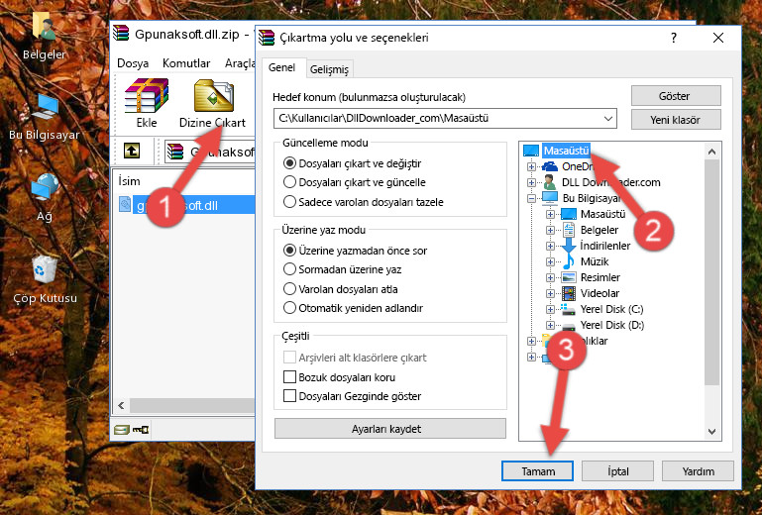The width and height of the screenshot is (762, 515).
Task: Click the key password icon in WinRAR status bar
Action: (141, 430)
